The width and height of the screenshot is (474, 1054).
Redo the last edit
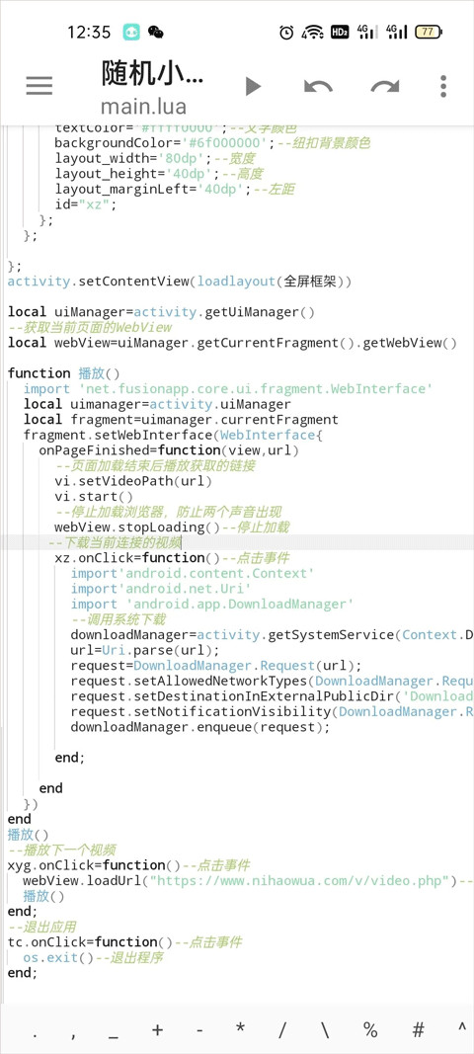(385, 86)
